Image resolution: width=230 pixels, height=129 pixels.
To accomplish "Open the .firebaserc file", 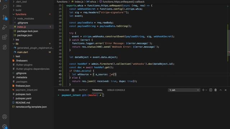I will 22,61.
